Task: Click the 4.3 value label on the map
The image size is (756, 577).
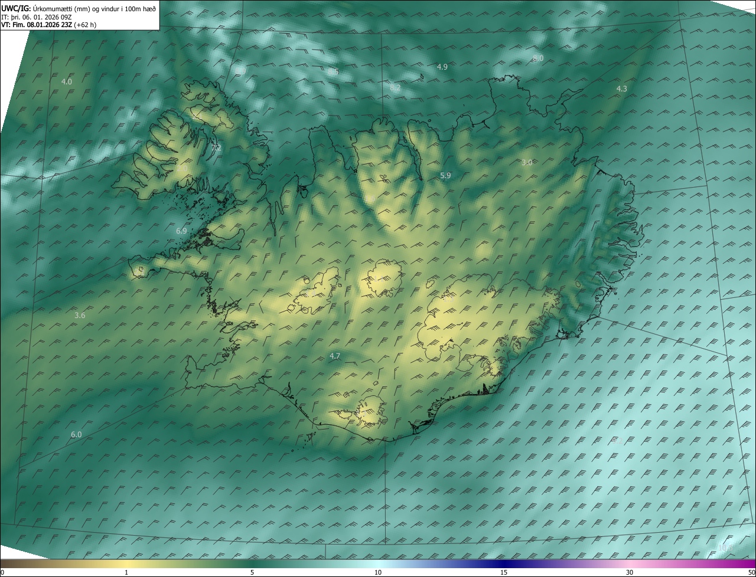Action: click(621, 88)
